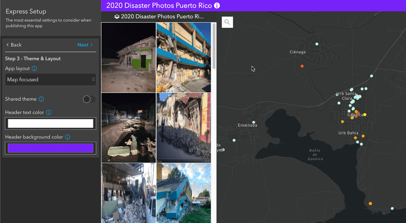The height and width of the screenshot is (223, 406).
Task: Click the cyan map point at Ensenada
Action: tap(254, 122)
